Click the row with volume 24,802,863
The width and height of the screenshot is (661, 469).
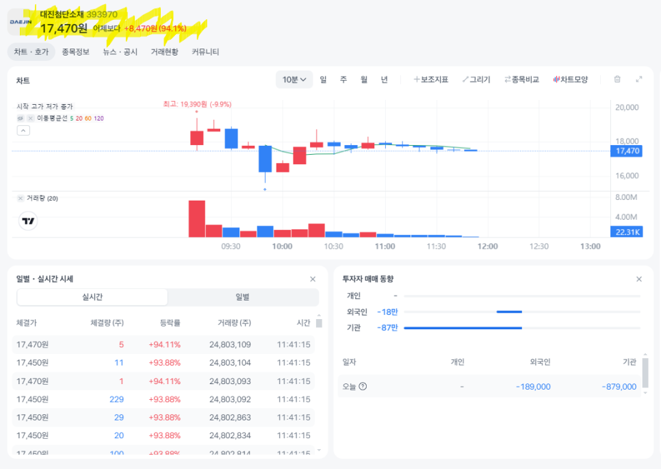pyautogui.click(x=164, y=418)
